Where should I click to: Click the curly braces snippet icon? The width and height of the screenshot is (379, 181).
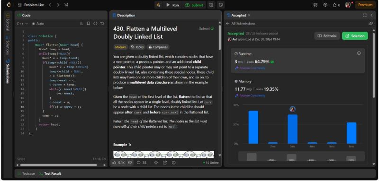[x=95, y=24]
